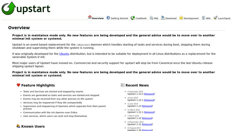Click 'Communication with the init daemon' bullet
Image resolution: width=233 pixels, height=131 pixels.
pos(50,113)
